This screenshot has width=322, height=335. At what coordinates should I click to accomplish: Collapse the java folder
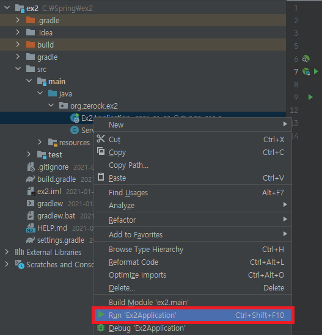(40, 93)
